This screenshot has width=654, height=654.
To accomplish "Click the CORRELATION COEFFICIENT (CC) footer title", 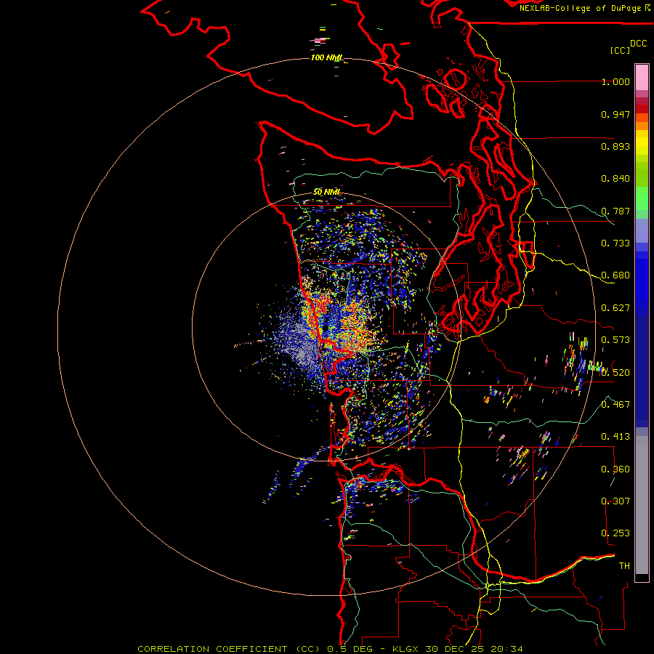I will point(229,649).
